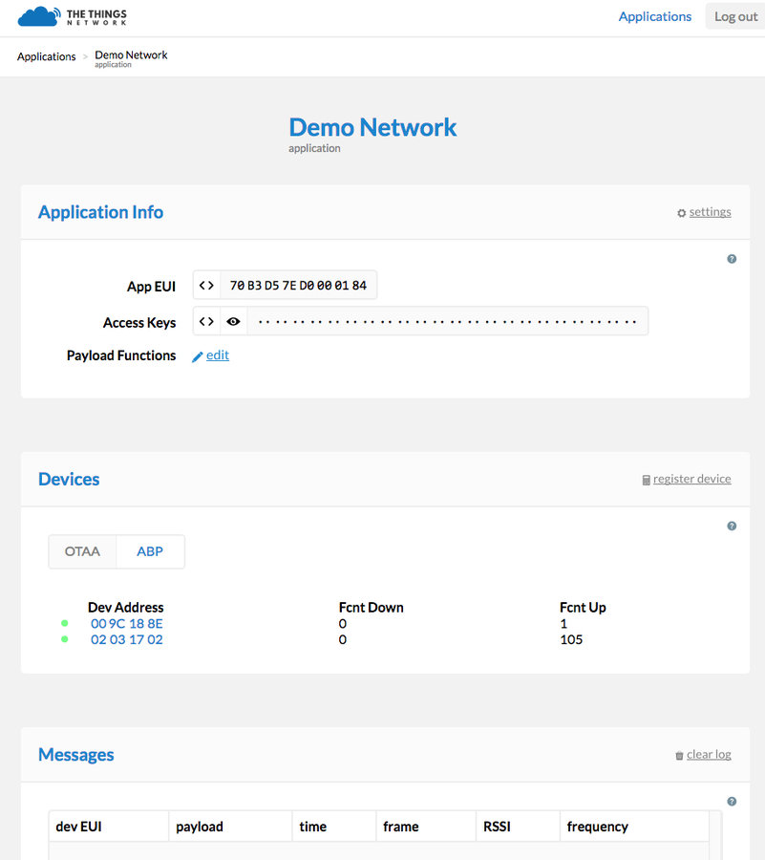Click Fcnt Up value 105
Screen dimensions: 765x860
pyautogui.click(x=571, y=639)
